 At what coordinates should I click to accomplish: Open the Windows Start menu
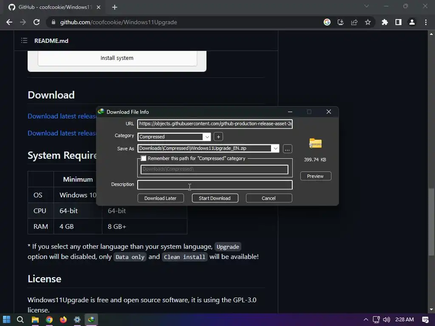click(7, 320)
